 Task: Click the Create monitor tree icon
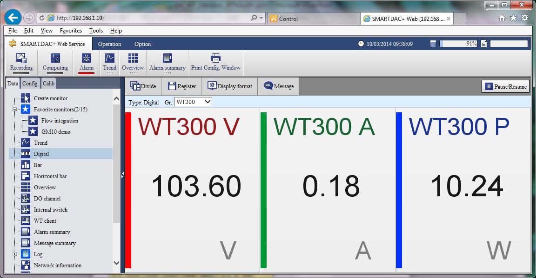pyautogui.click(x=26, y=98)
